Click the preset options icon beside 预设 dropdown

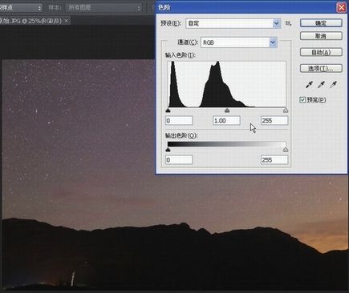coord(288,23)
